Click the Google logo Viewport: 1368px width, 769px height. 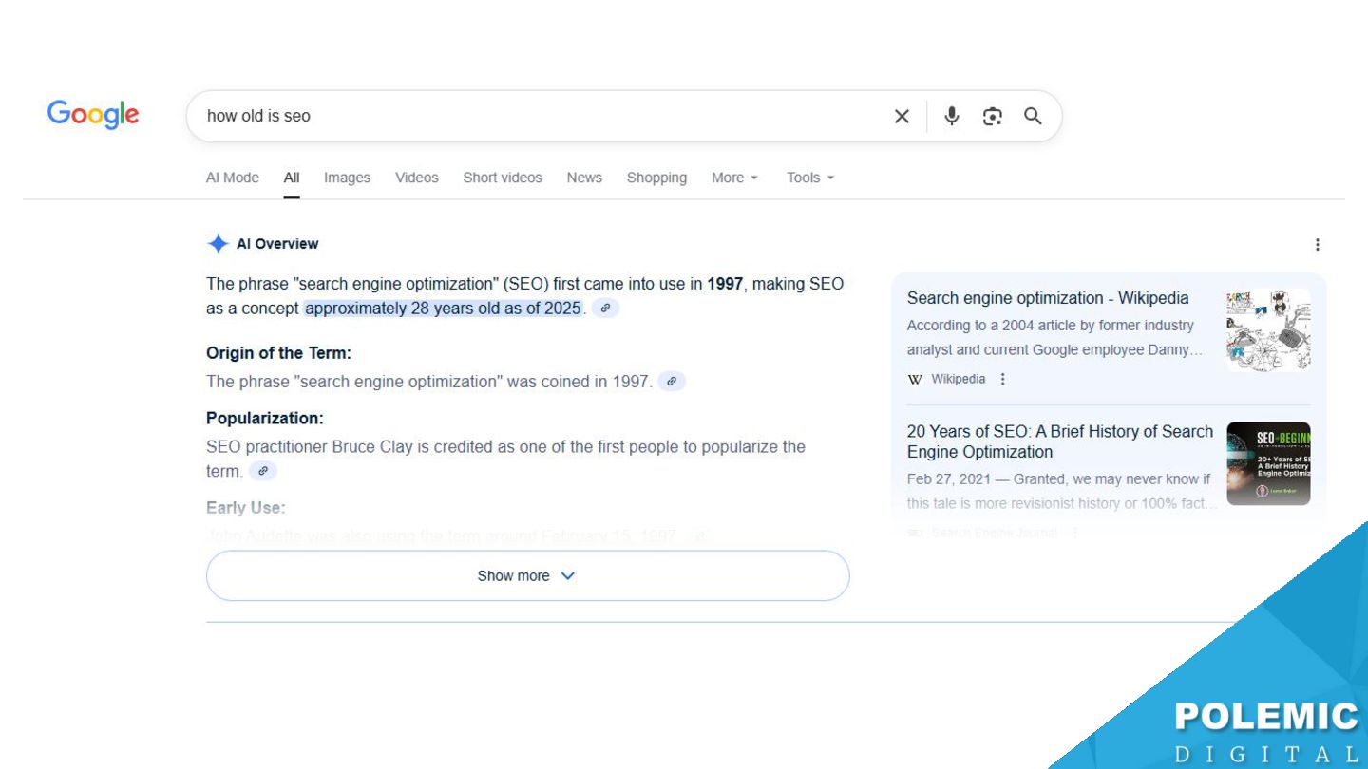pos(93,115)
